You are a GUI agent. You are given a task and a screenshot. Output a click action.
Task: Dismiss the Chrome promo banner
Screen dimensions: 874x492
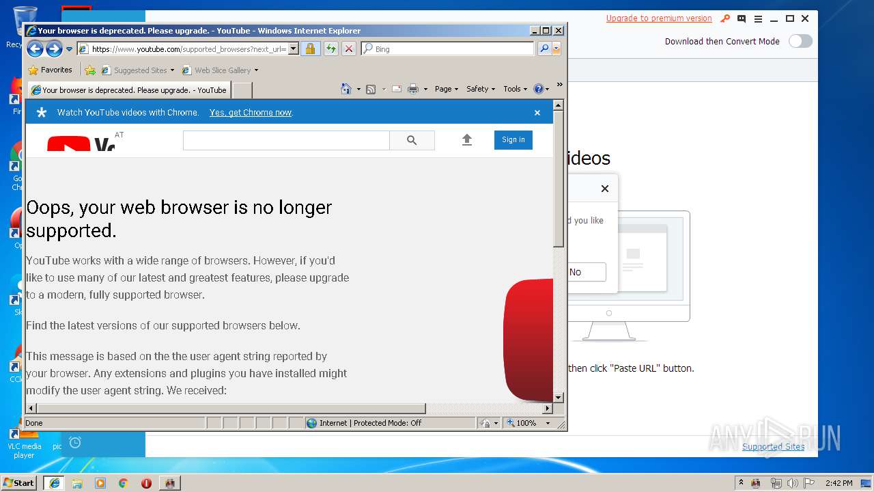coord(537,113)
